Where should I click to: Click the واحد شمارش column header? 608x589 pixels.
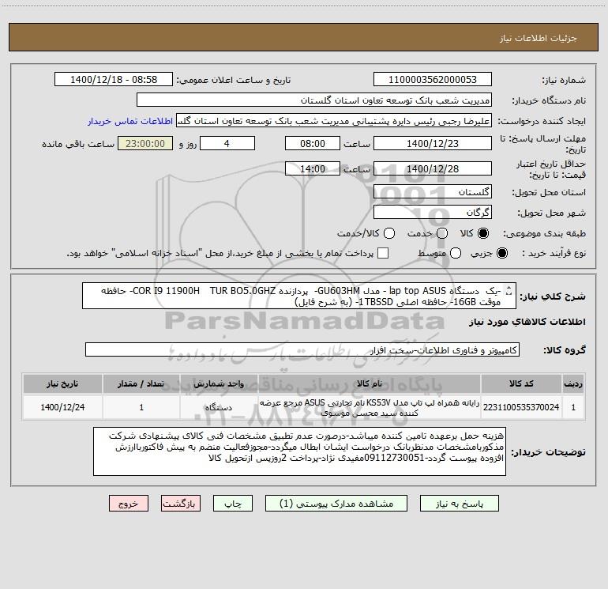[x=219, y=383]
